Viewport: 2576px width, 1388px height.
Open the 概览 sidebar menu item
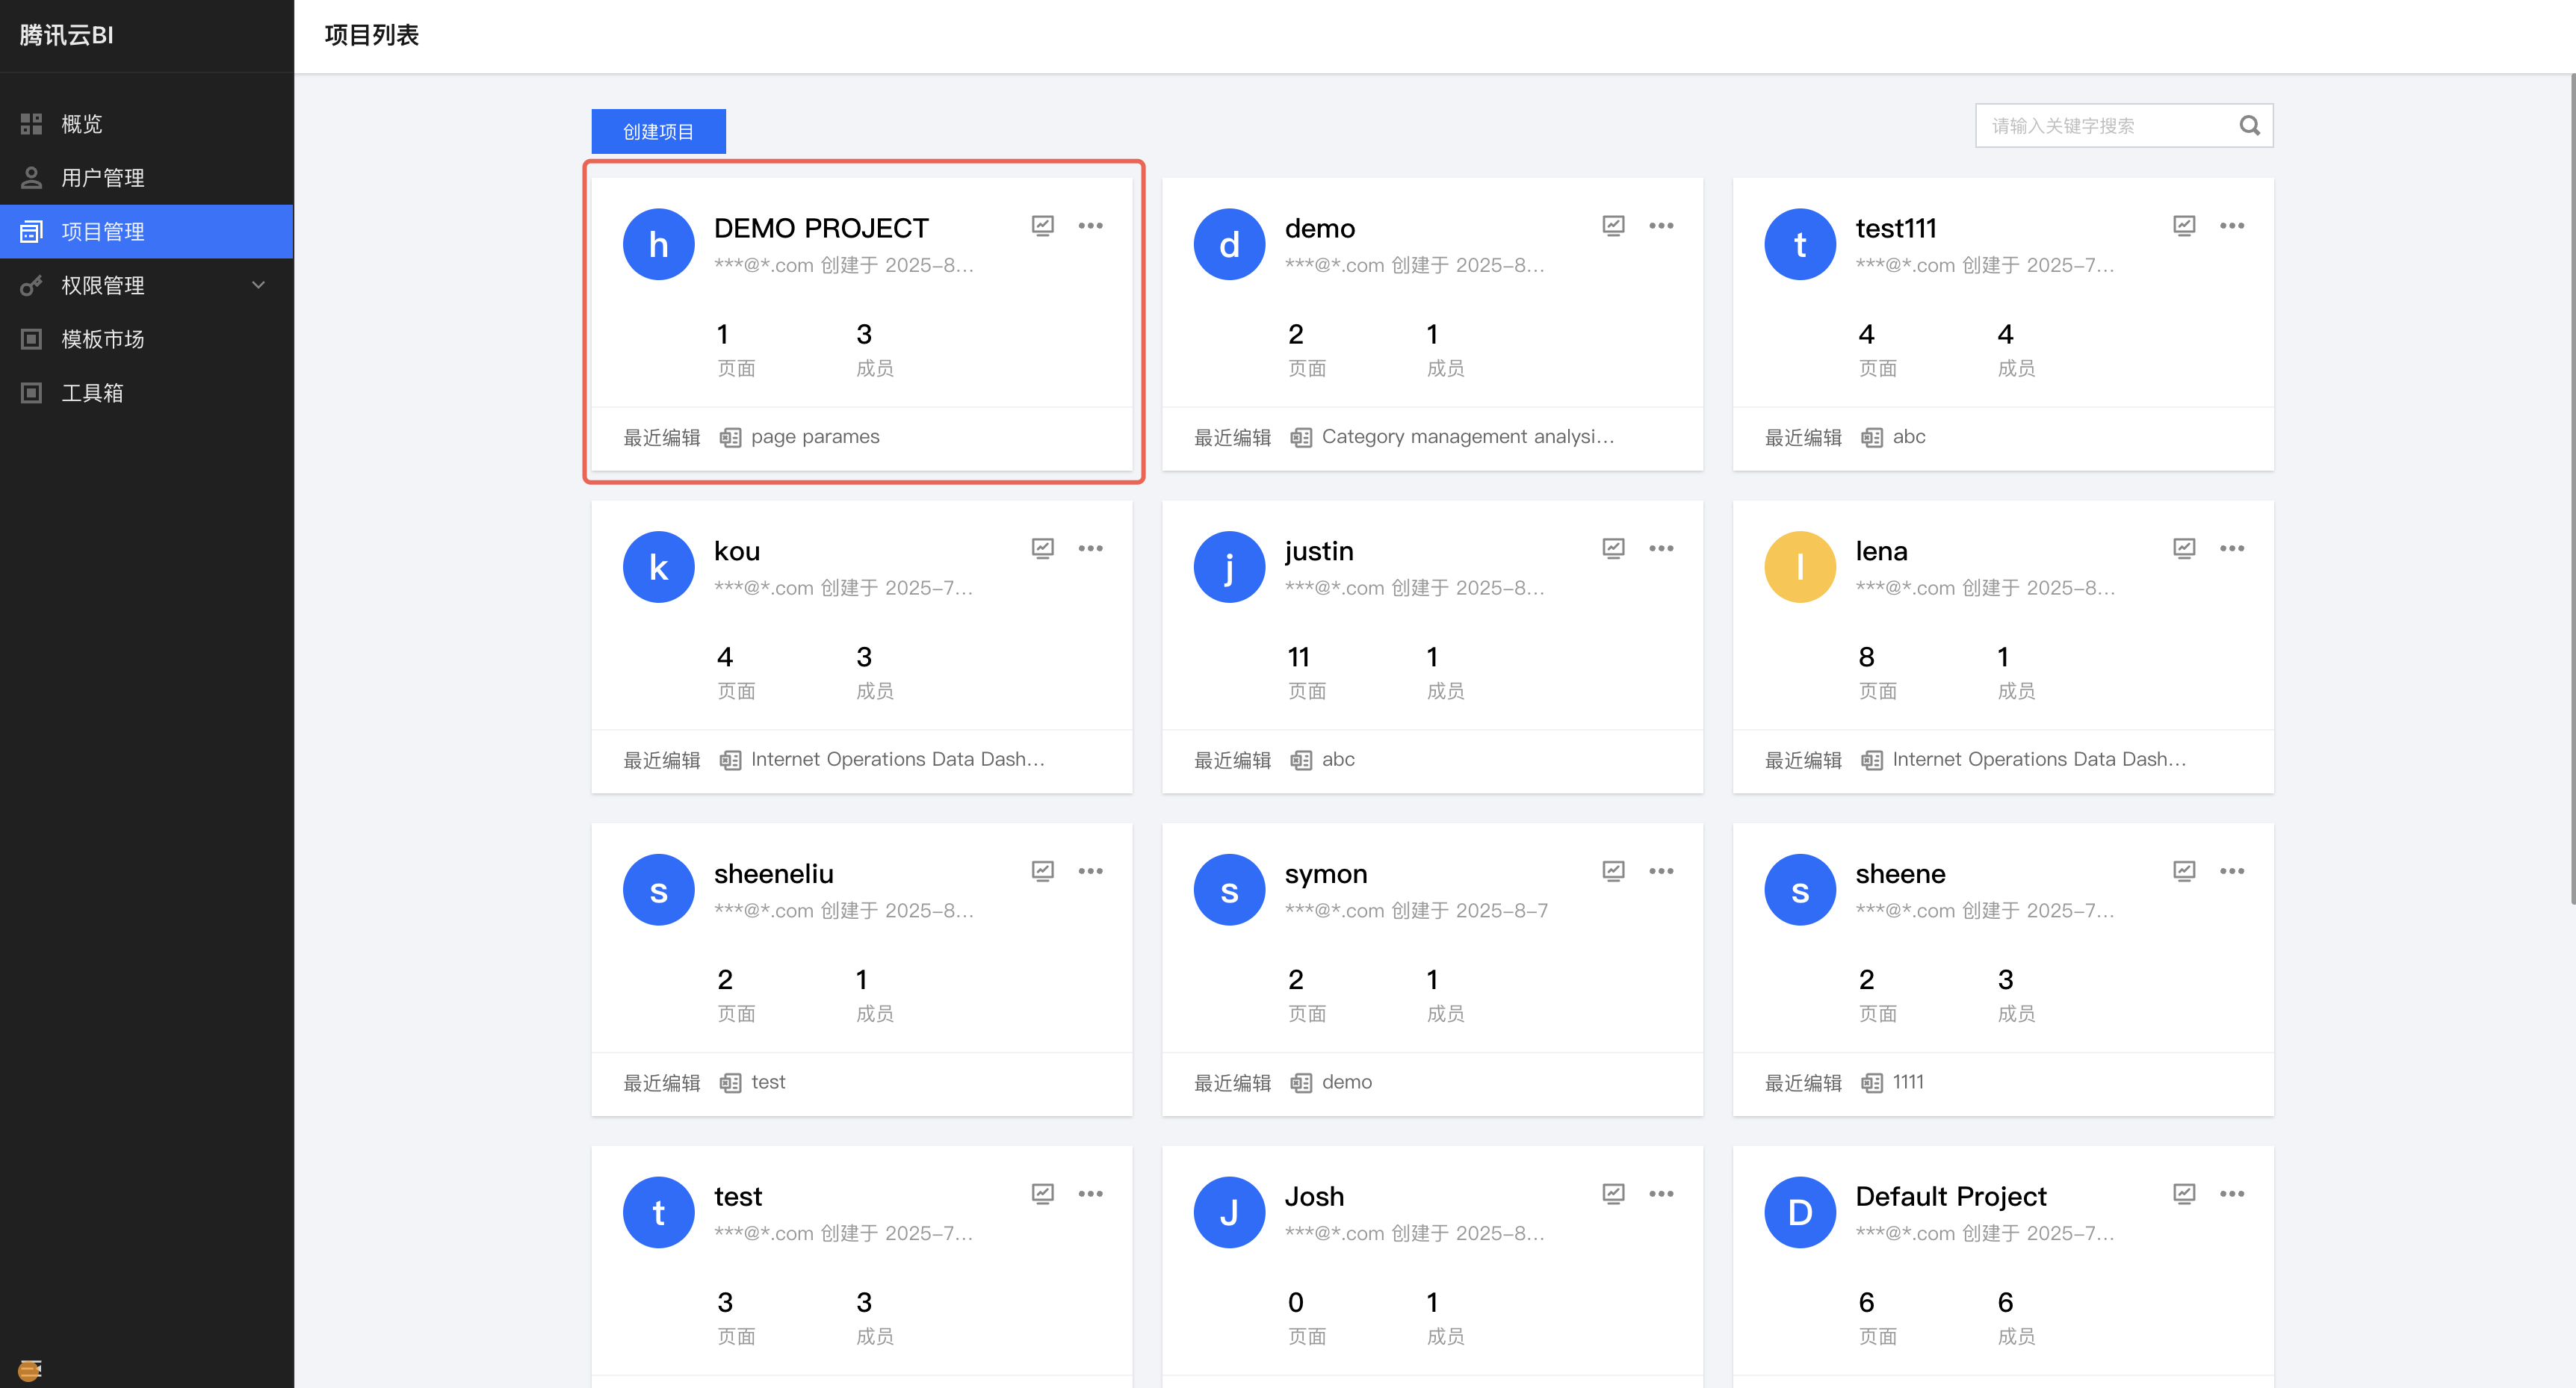(x=82, y=124)
